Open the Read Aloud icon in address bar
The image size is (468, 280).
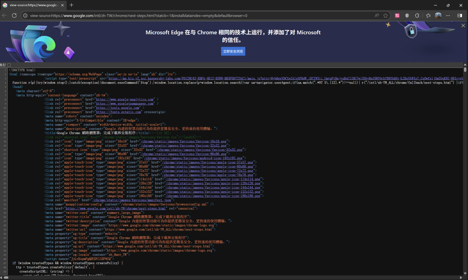(377, 16)
